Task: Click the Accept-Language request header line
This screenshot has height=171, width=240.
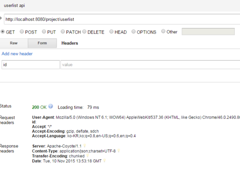Action: (x=84, y=136)
